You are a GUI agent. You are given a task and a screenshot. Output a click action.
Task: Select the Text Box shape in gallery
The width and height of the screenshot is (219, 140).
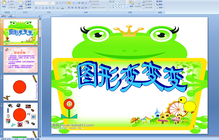click(110, 2)
